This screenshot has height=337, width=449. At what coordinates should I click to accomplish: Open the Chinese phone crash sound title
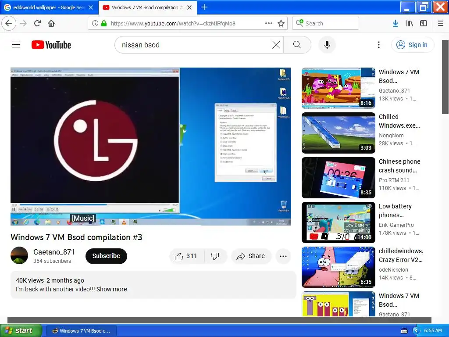[399, 166]
